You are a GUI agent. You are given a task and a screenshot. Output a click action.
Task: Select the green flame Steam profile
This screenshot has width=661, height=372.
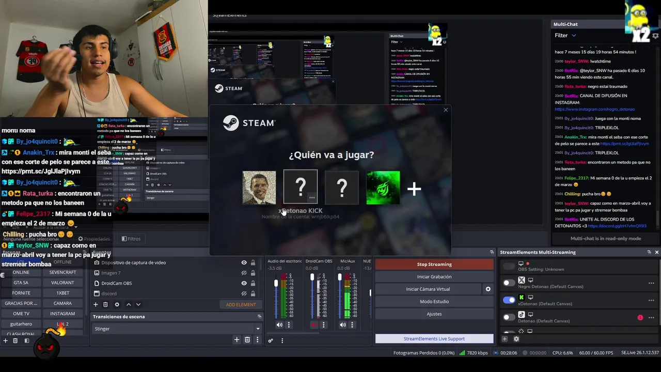383,188
